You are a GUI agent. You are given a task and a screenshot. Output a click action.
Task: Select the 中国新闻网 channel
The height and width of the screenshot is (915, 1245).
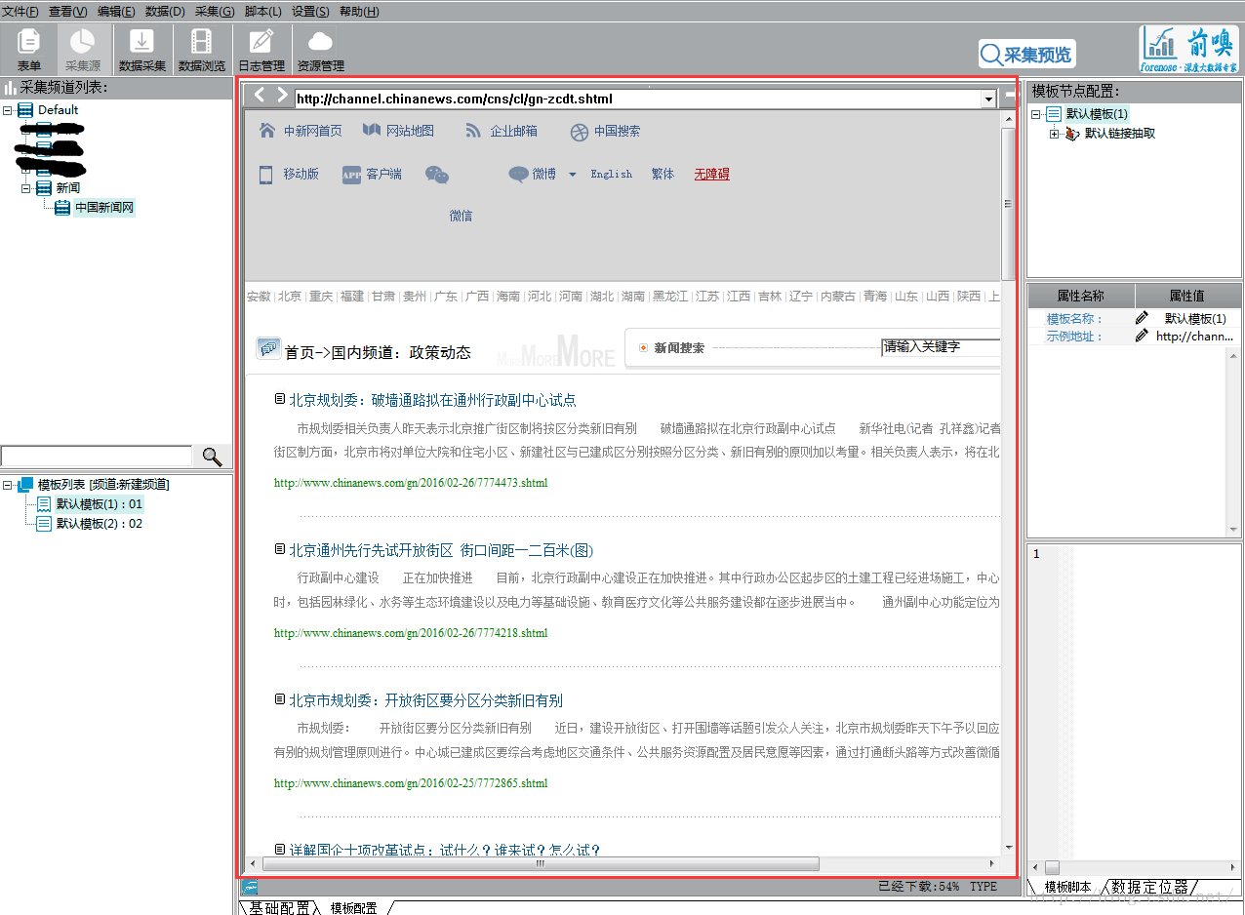(x=103, y=207)
